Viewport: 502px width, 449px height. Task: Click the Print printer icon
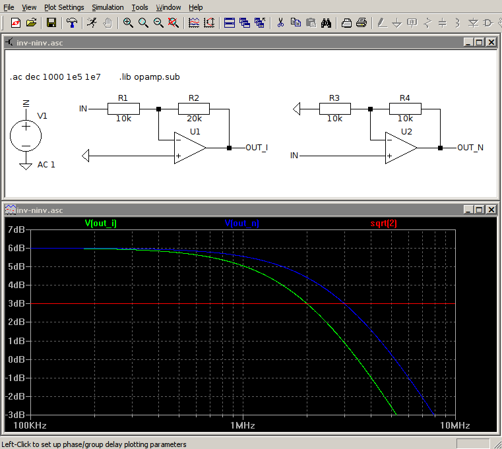point(361,22)
